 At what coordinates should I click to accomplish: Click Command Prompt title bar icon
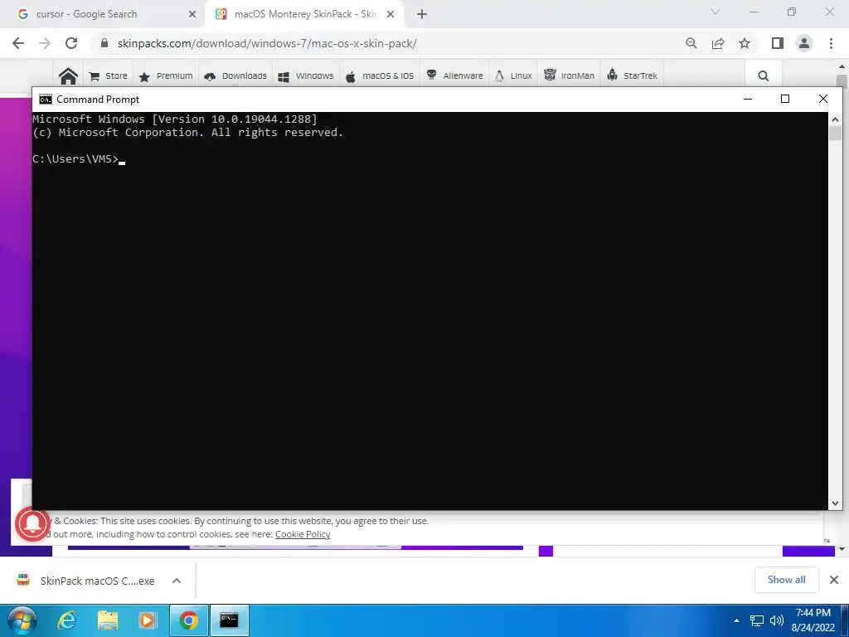46,100
